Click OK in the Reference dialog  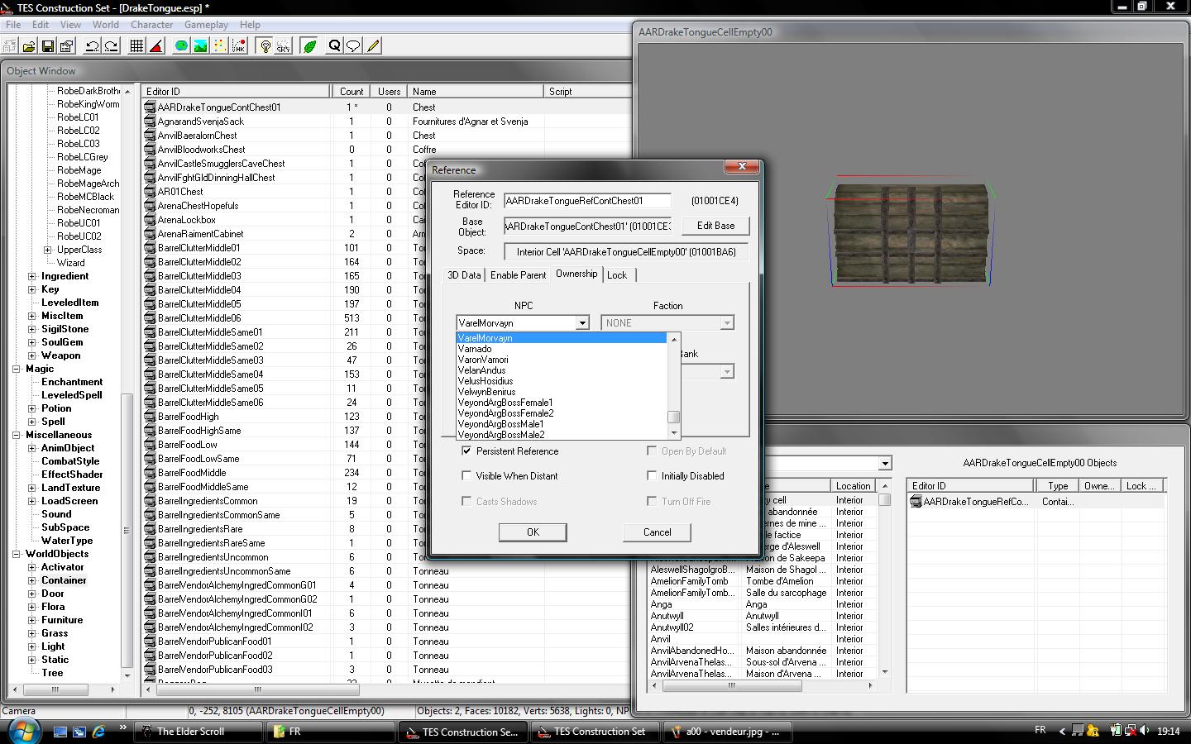tap(533, 532)
